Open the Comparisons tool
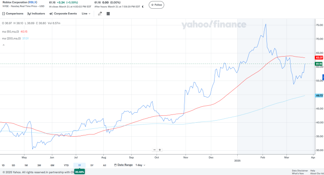Image resolution: width=324 pixels, height=175 pixels. click(x=13, y=13)
